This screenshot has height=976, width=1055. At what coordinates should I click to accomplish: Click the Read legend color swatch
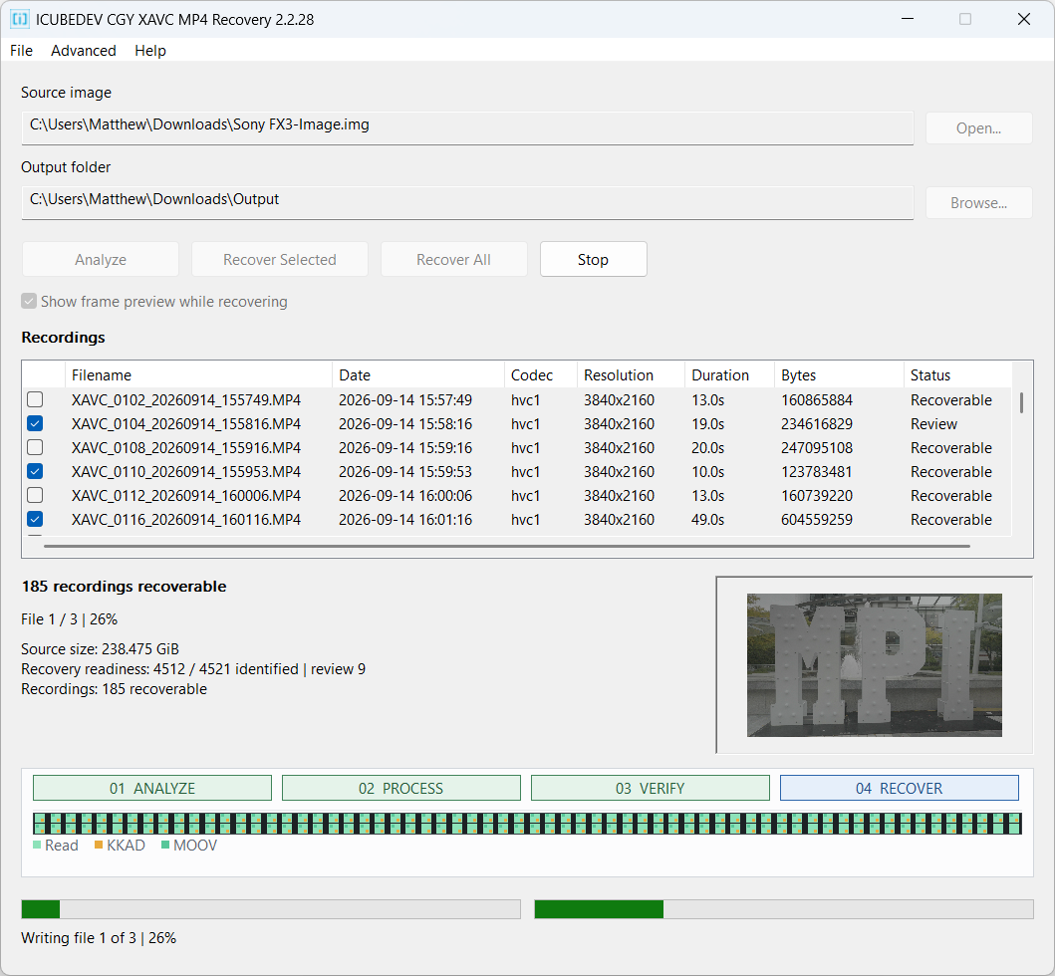point(37,845)
